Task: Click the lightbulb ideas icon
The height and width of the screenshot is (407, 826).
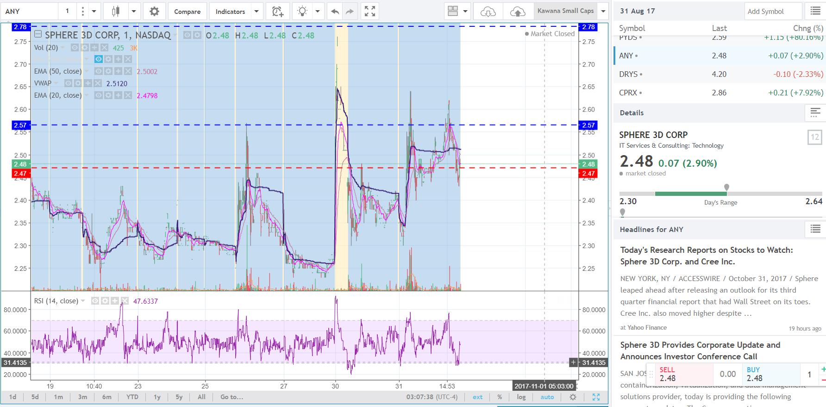Action: 302,12
